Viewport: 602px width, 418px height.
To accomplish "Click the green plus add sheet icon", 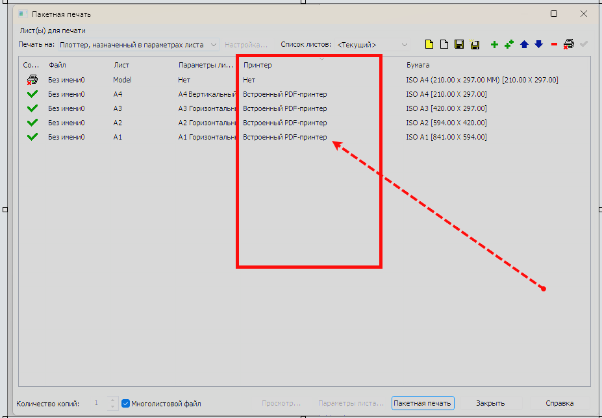I will [494, 45].
